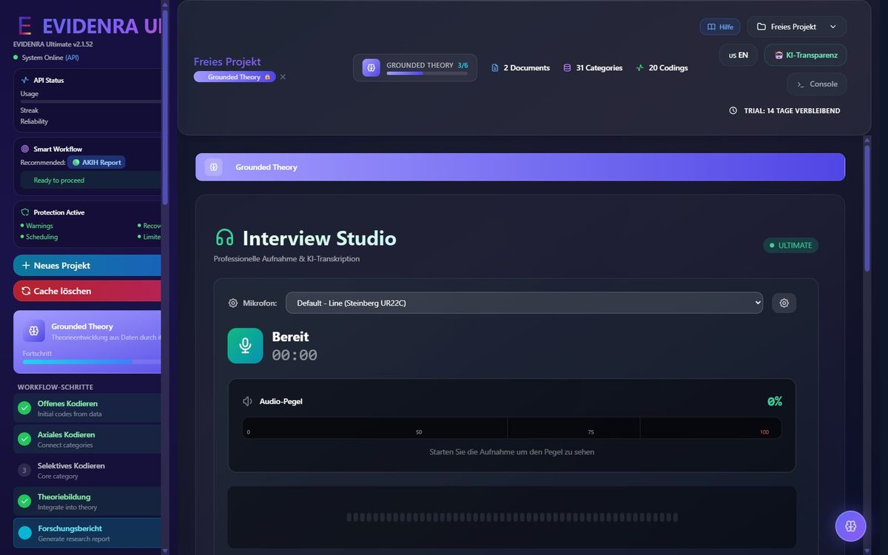Click the Audio-Pegel speaker icon

point(248,401)
